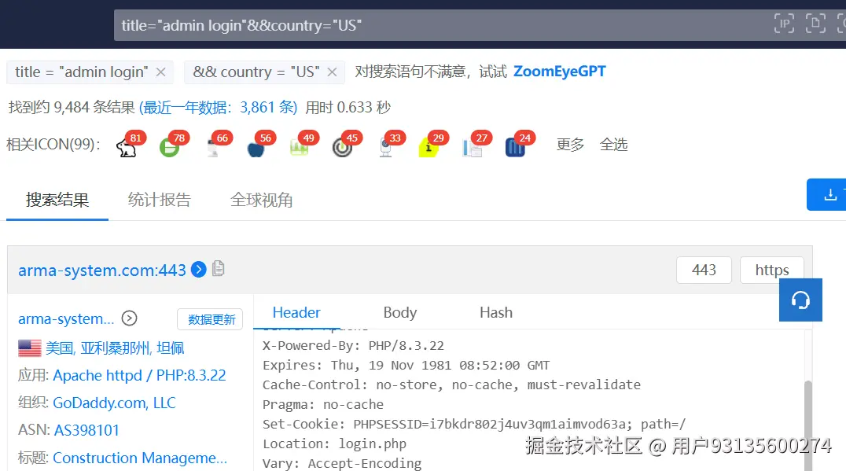Click the circled arrow beside arma-system...

pos(129,318)
